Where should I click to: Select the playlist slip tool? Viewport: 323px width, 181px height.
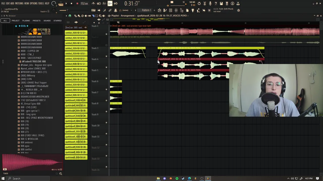90,16
